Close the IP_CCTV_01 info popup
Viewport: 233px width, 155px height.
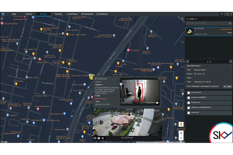(x=160, y=78)
